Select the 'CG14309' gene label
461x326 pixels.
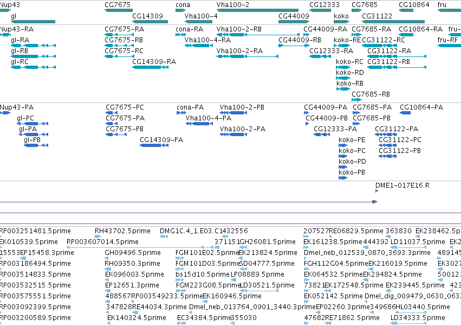(147, 16)
